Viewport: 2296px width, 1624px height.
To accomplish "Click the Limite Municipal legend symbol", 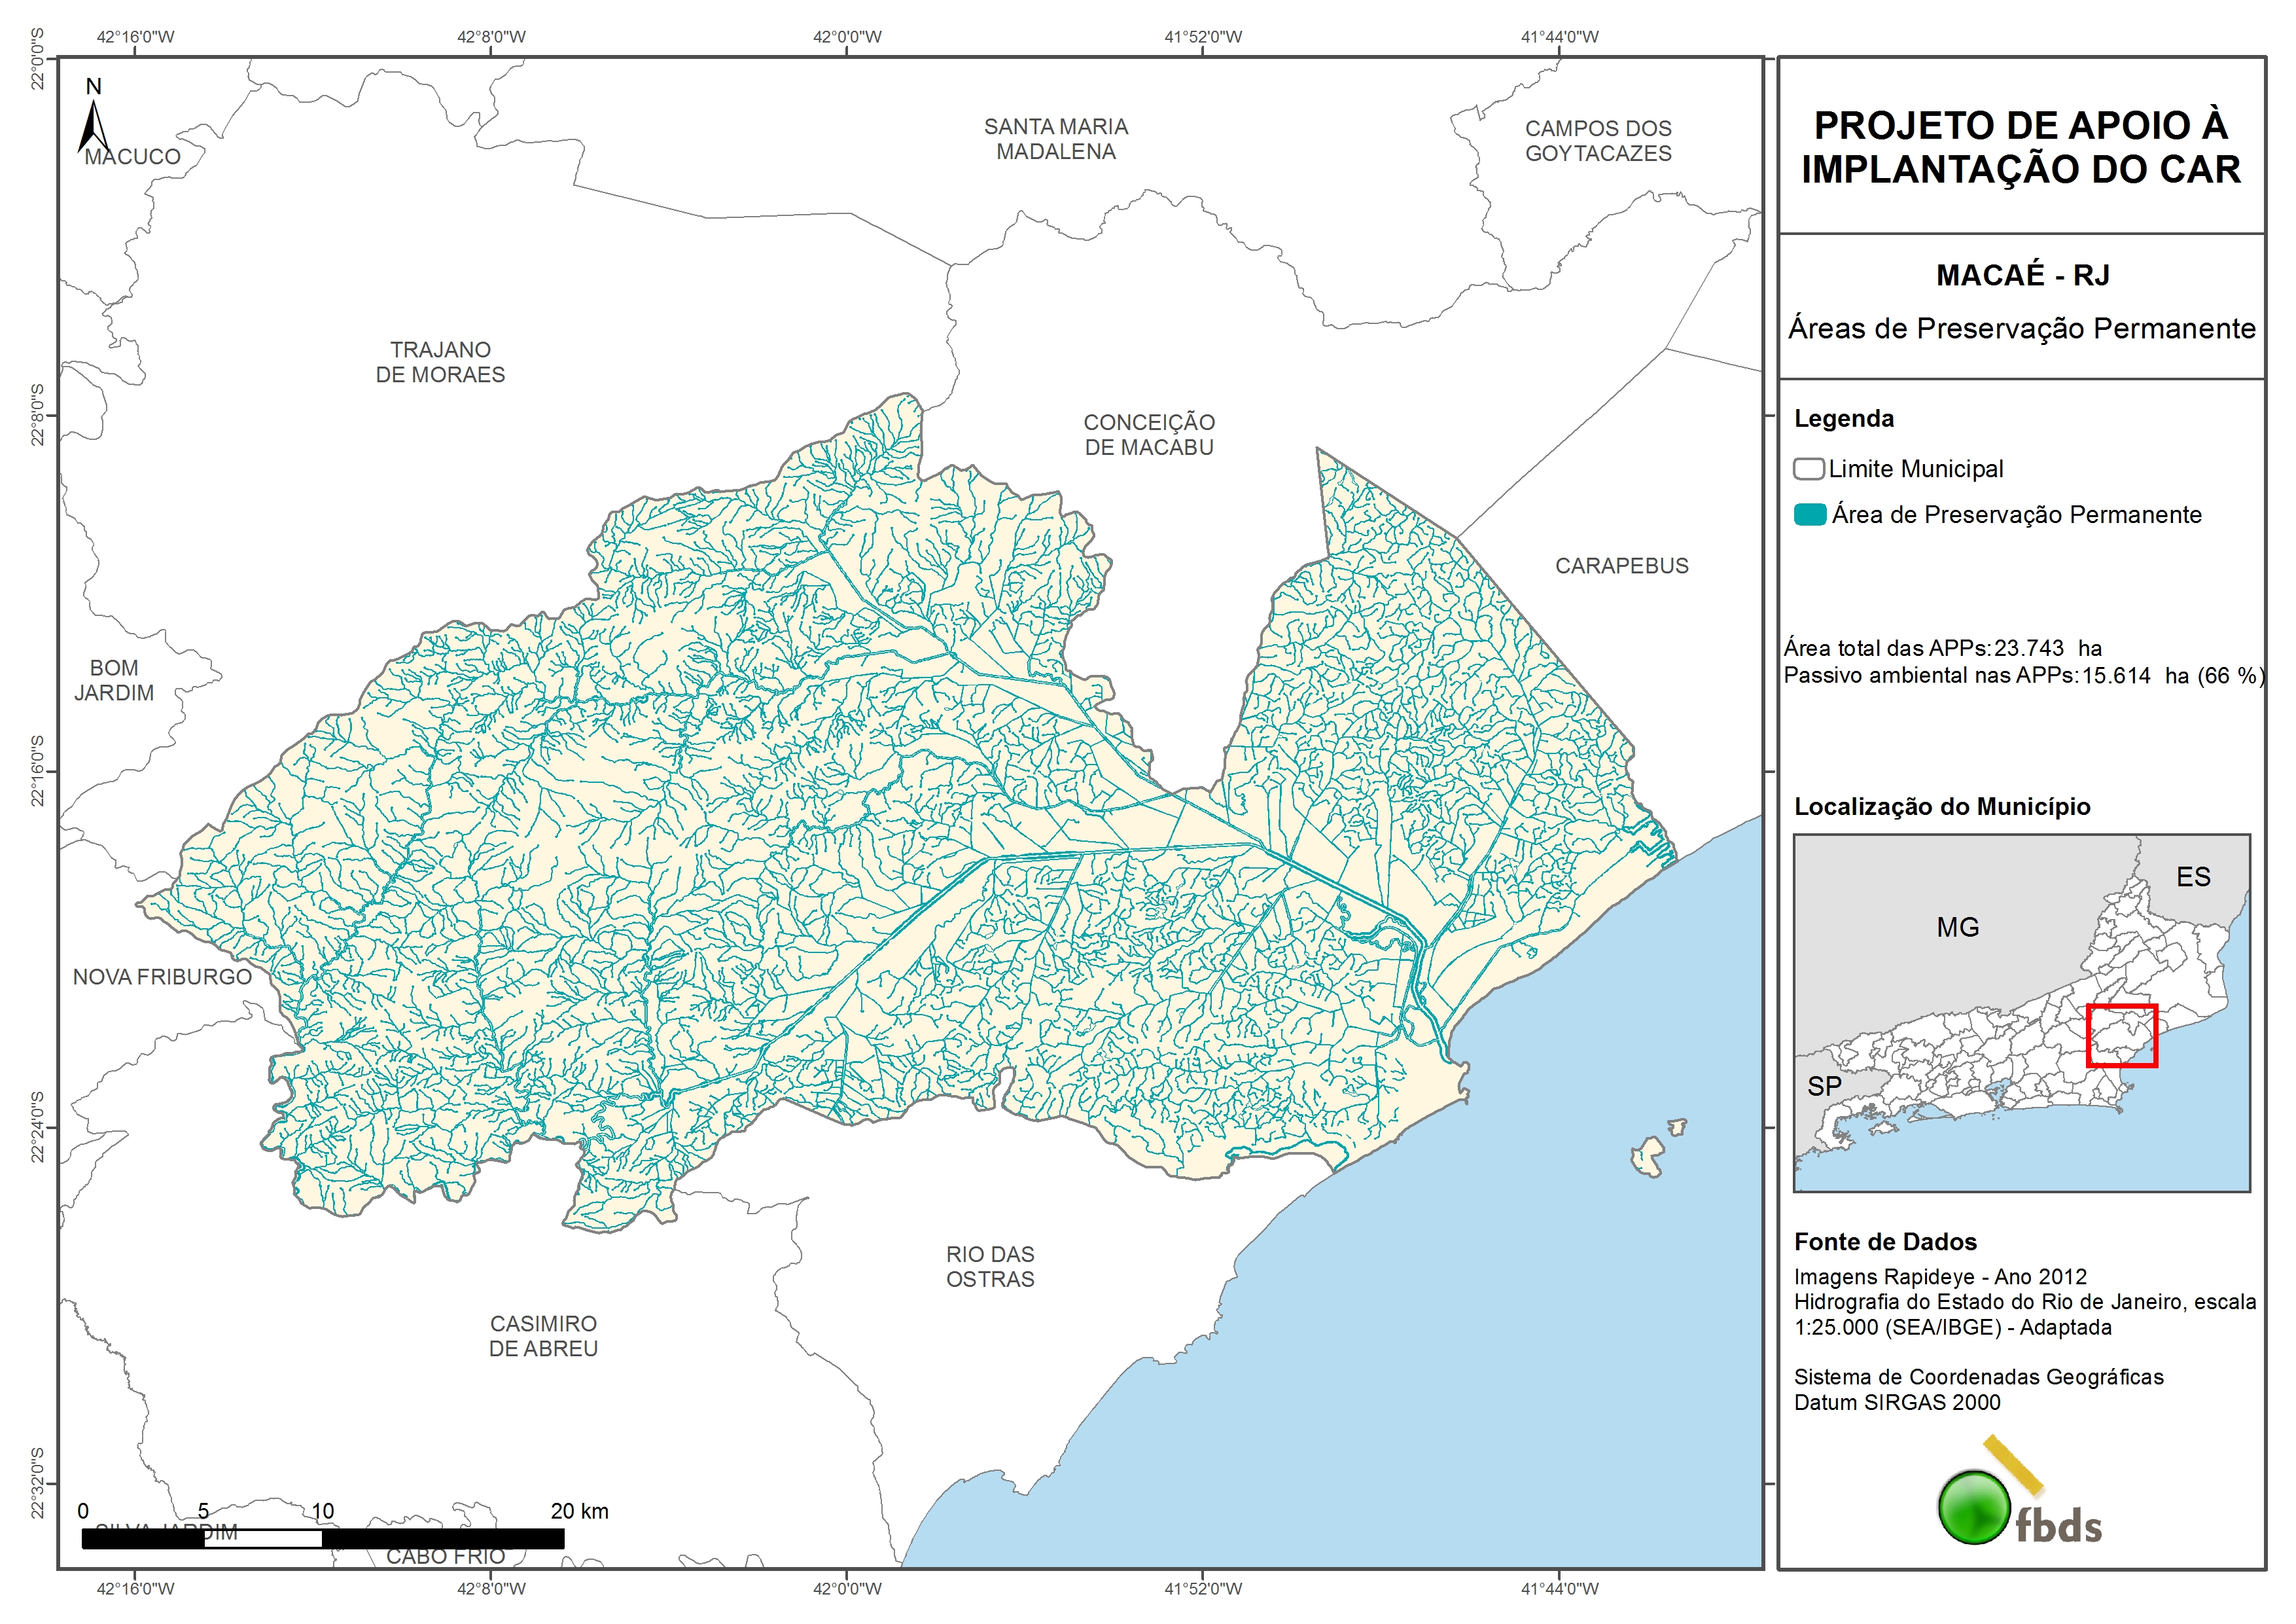I will click(1808, 468).
